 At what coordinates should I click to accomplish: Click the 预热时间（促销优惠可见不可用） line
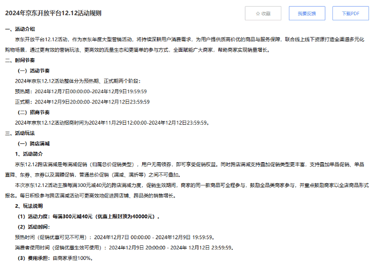[x=114, y=237]
